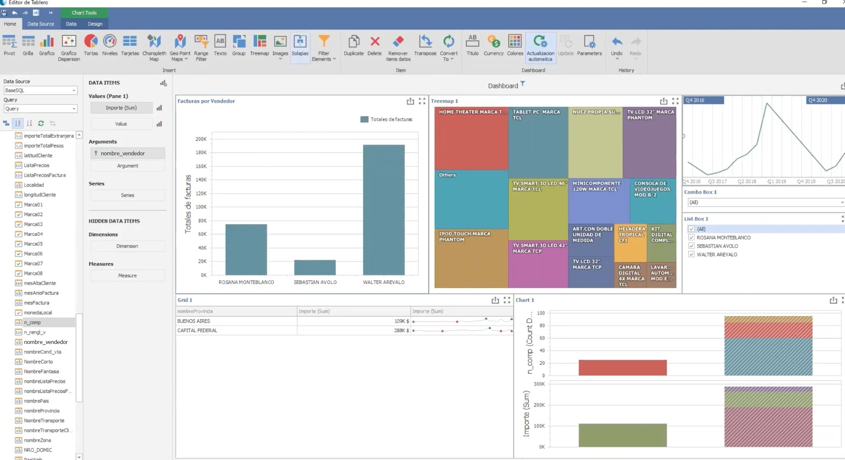Open the Data Source ribbon tab
845x460 pixels.
[41, 24]
